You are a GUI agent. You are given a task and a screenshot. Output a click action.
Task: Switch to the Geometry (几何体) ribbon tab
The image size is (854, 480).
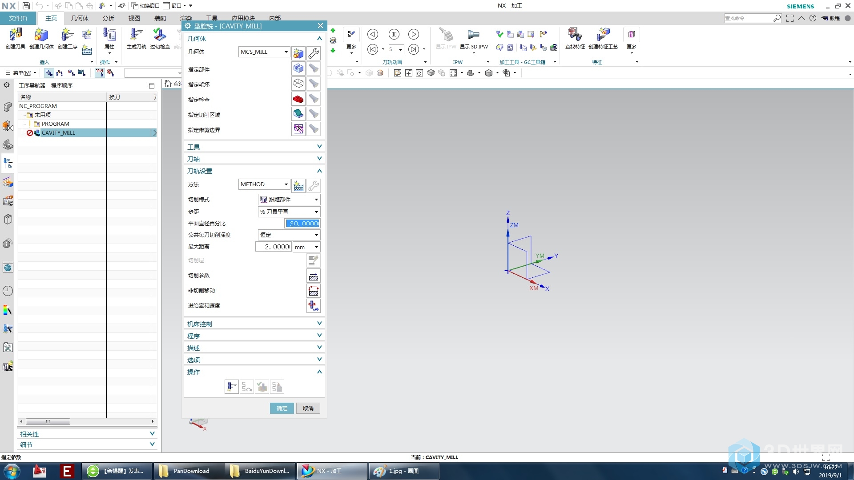(x=80, y=18)
